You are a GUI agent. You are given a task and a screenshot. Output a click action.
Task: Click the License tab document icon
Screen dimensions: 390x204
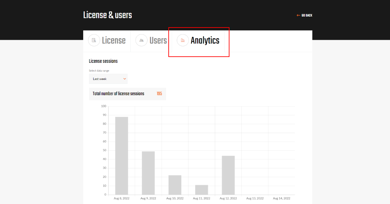(94, 40)
